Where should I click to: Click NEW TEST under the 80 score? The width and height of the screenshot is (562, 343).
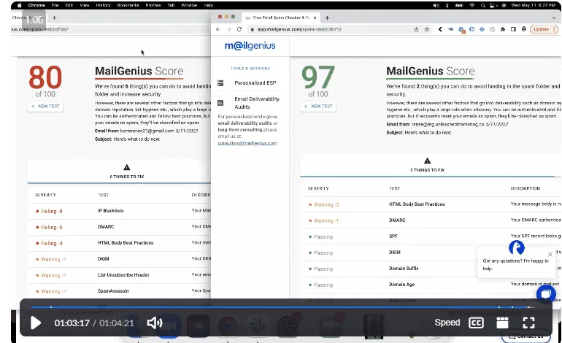click(45, 106)
